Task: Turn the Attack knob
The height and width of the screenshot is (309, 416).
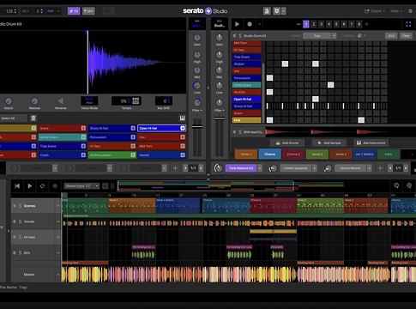Action: (x=9, y=101)
